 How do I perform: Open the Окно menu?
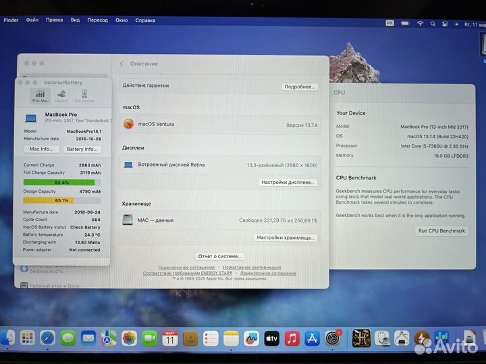pos(122,20)
